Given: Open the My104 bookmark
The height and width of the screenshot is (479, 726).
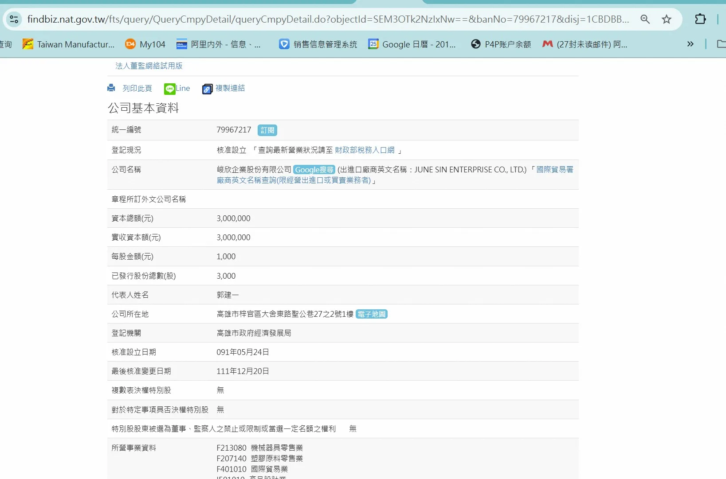Looking at the screenshot, I should pyautogui.click(x=145, y=44).
